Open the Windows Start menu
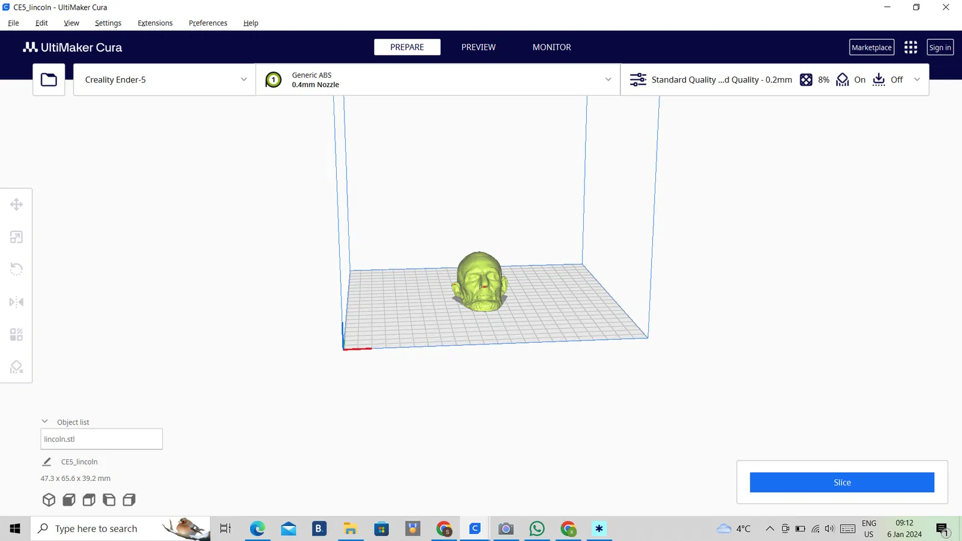 (x=15, y=528)
